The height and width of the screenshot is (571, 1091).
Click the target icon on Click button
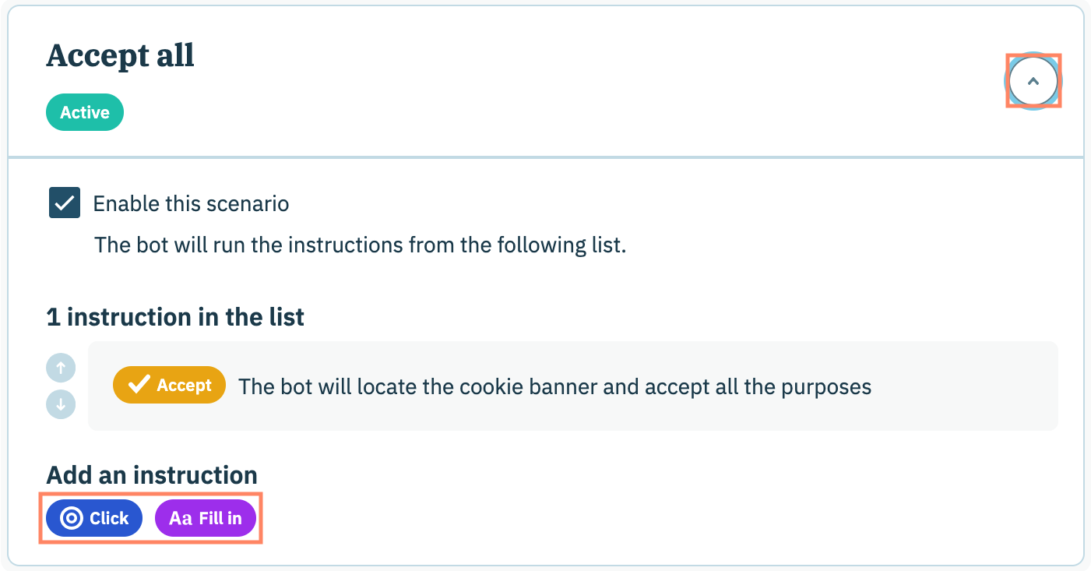click(72, 519)
